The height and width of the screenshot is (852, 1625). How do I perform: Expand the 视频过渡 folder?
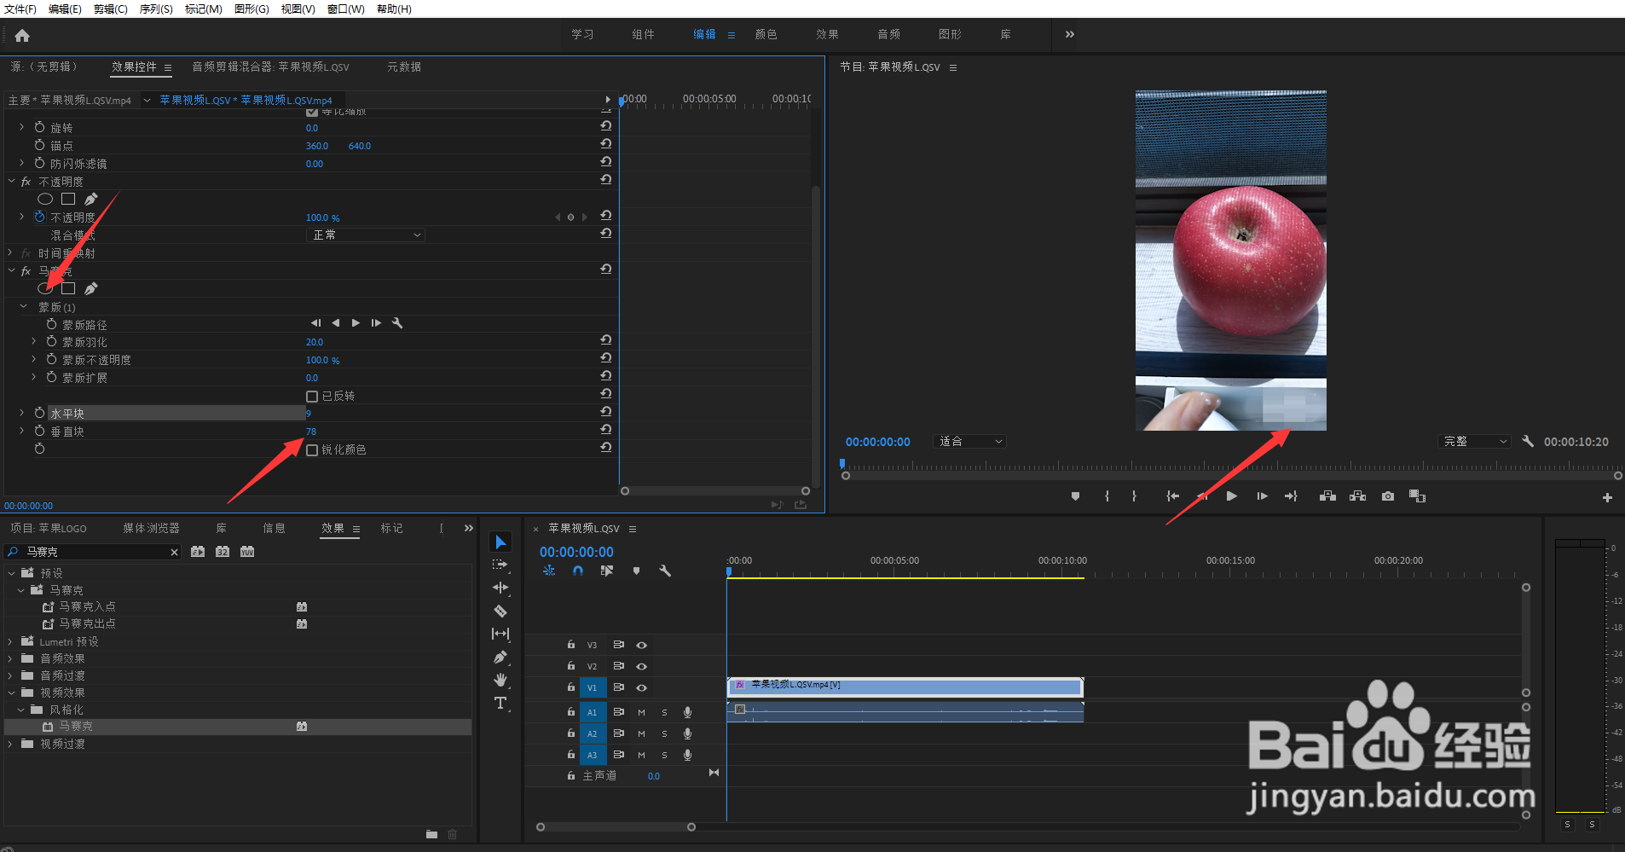tap(10, 744)
